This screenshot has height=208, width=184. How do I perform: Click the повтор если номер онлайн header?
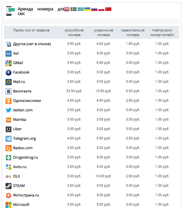tap(162, 33)
